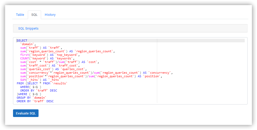Click the sum(`traff`) AS `traff` line
Screen dimensions: 257x130
click(41, 48)
